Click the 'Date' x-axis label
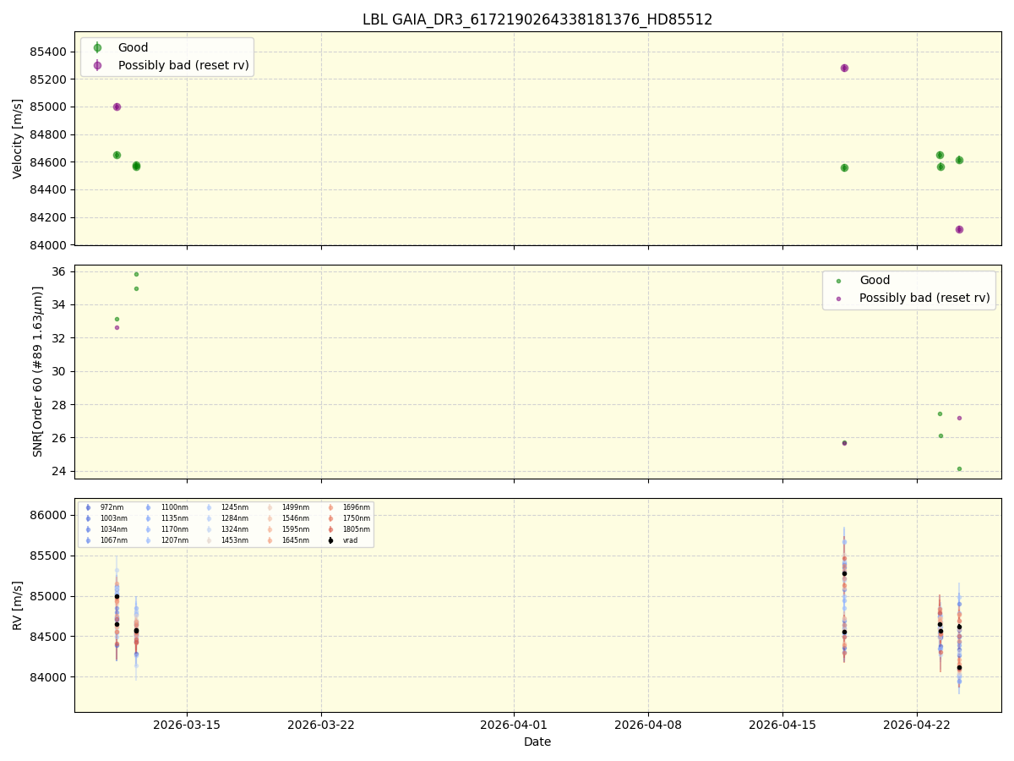The height and width of the screenshot is (761, 1014). tap(537, 742)
